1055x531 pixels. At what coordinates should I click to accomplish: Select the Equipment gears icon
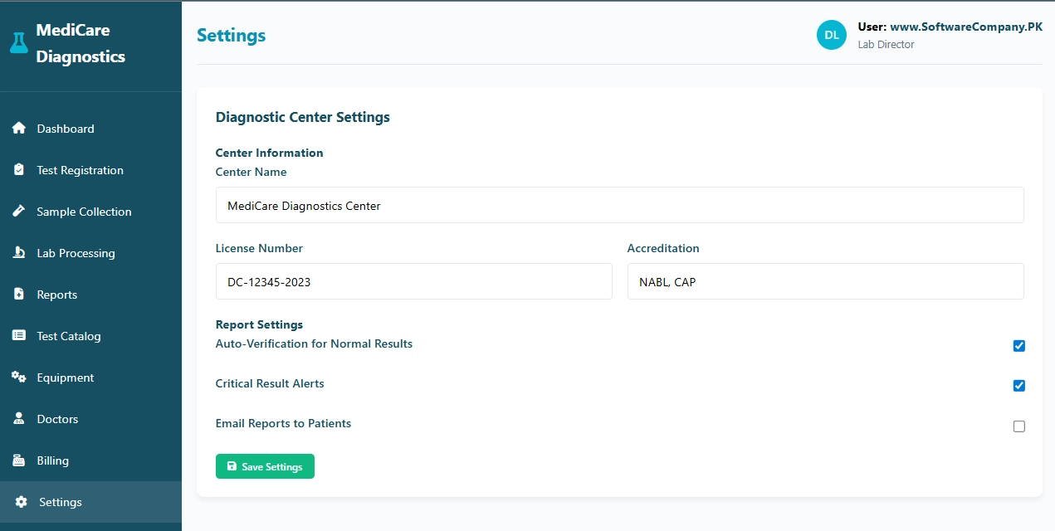click(18, 377)
